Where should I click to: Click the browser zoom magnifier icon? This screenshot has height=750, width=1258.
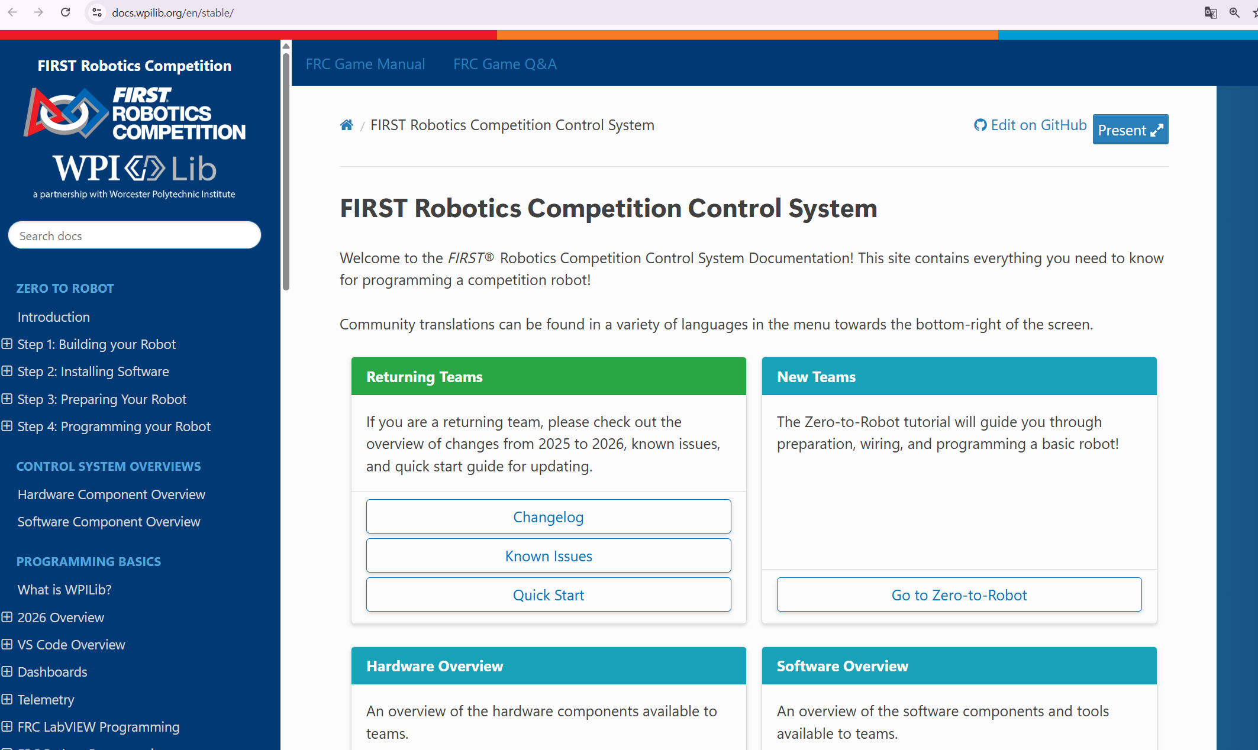(x=1234, y=12)
